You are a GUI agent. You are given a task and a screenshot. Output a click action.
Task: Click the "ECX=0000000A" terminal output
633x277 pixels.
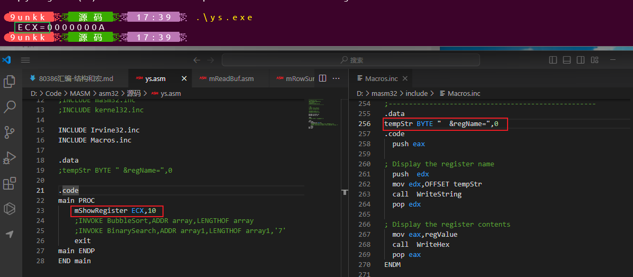point(61,28)
